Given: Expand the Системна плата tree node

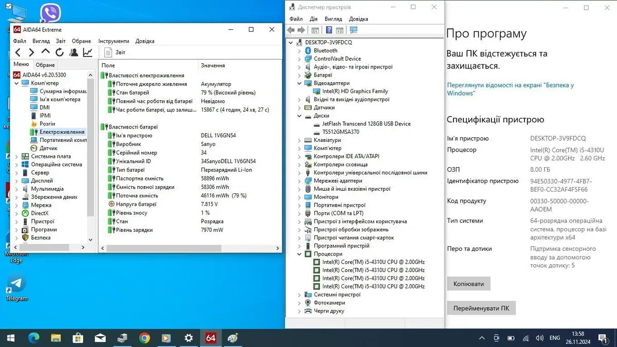Looking at the screenshot, I should 16,156.
